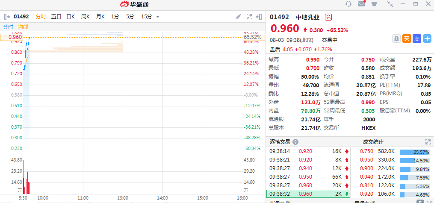Click the help icon beside 逐笔交易
The height and width of the screenshot is (203, 434).
click(x=295, y=142)
